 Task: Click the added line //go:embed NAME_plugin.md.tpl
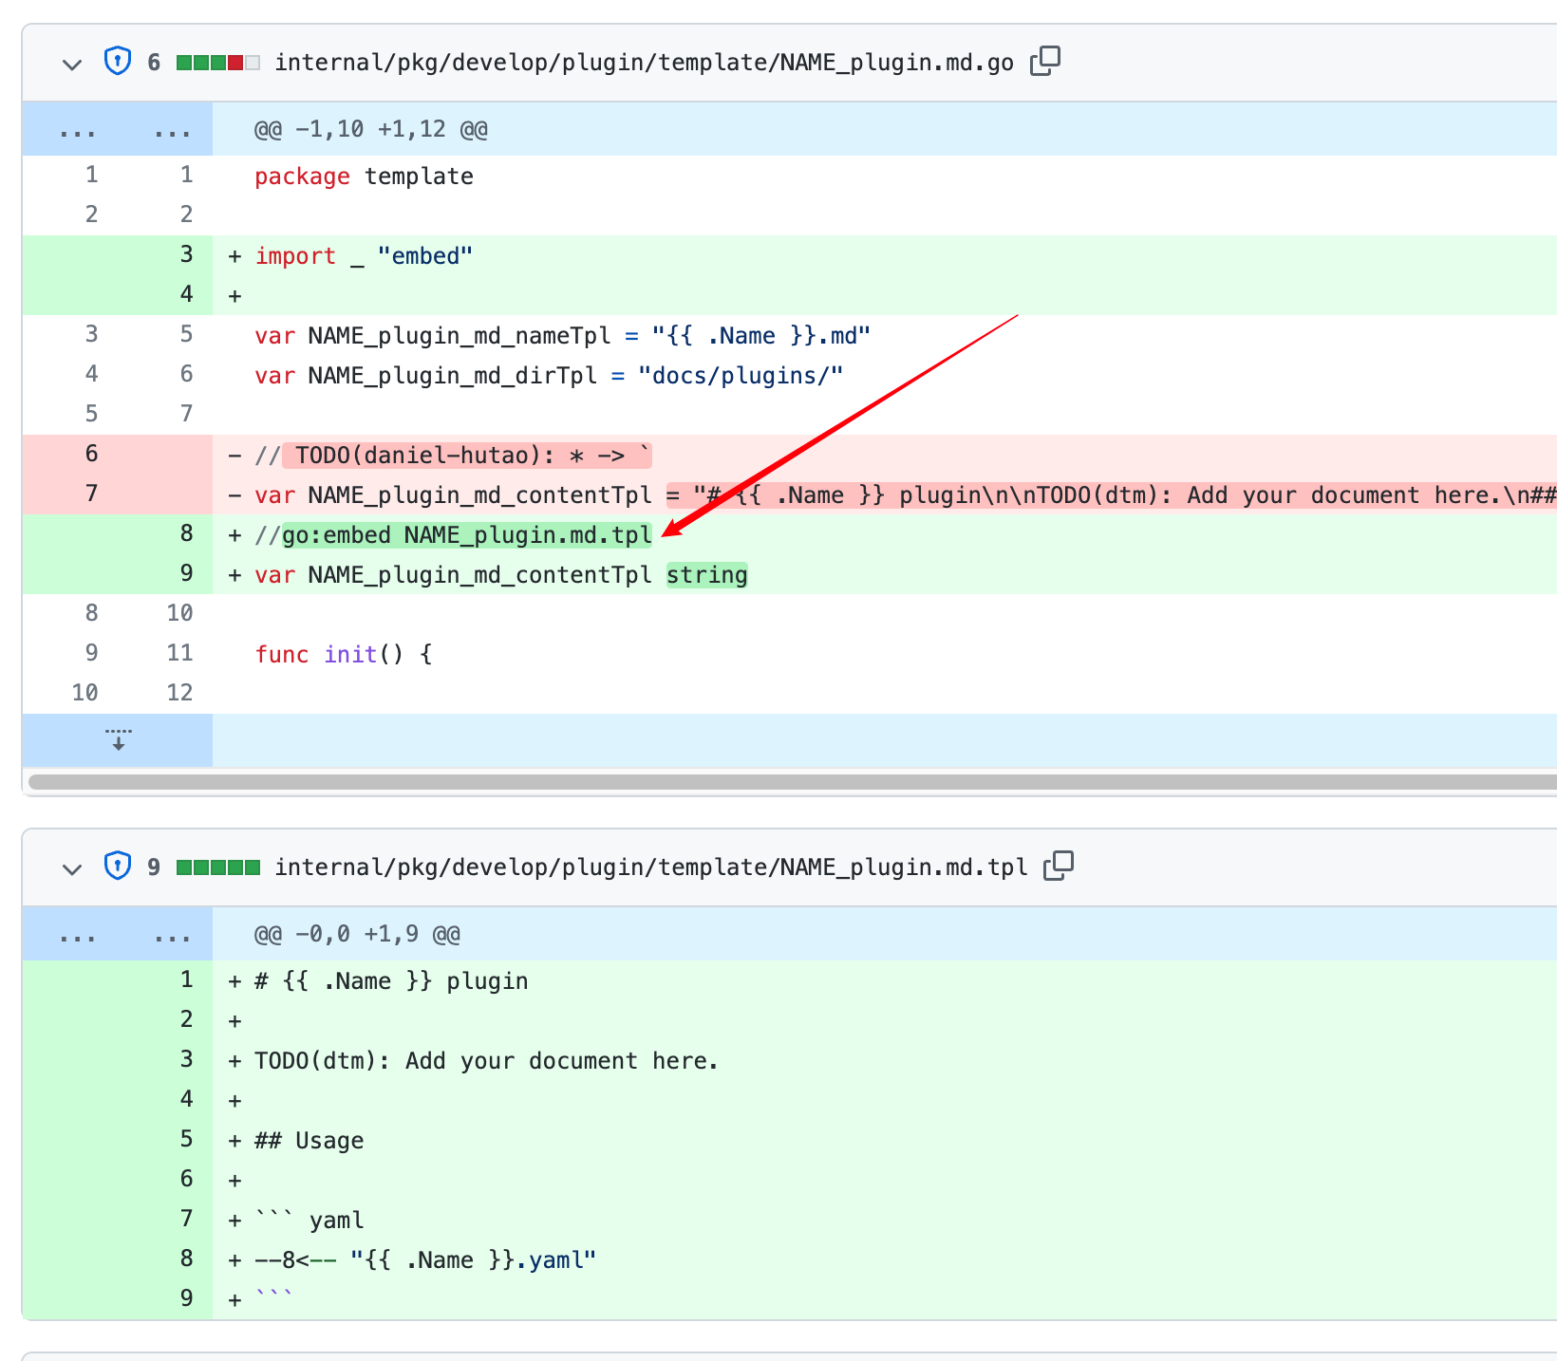click(x=454, y=535)
